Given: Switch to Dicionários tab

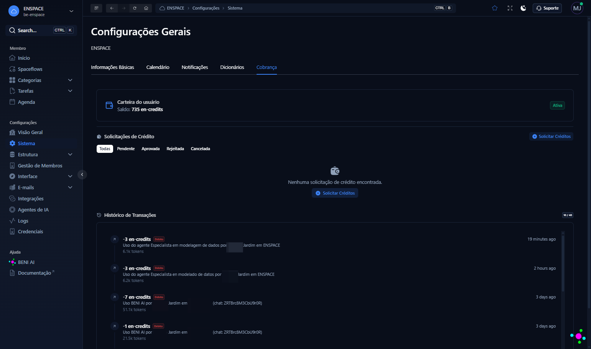Looking at the screenshot, I should [232, 67].
